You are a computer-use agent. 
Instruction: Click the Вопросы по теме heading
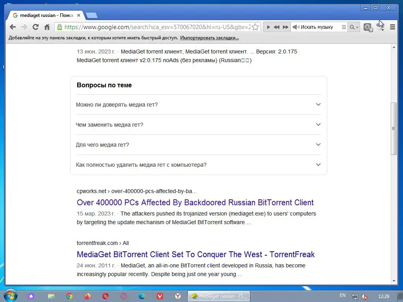point(104,85)
